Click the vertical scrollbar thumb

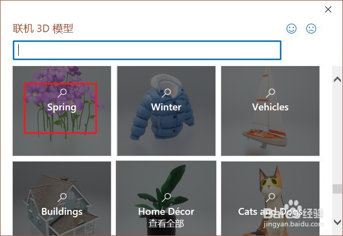pos(337,189)
